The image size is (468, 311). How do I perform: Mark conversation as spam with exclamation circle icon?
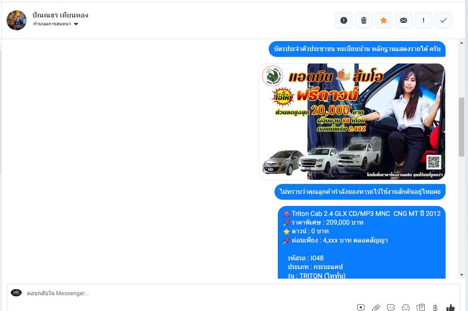[x=343, y=20]
